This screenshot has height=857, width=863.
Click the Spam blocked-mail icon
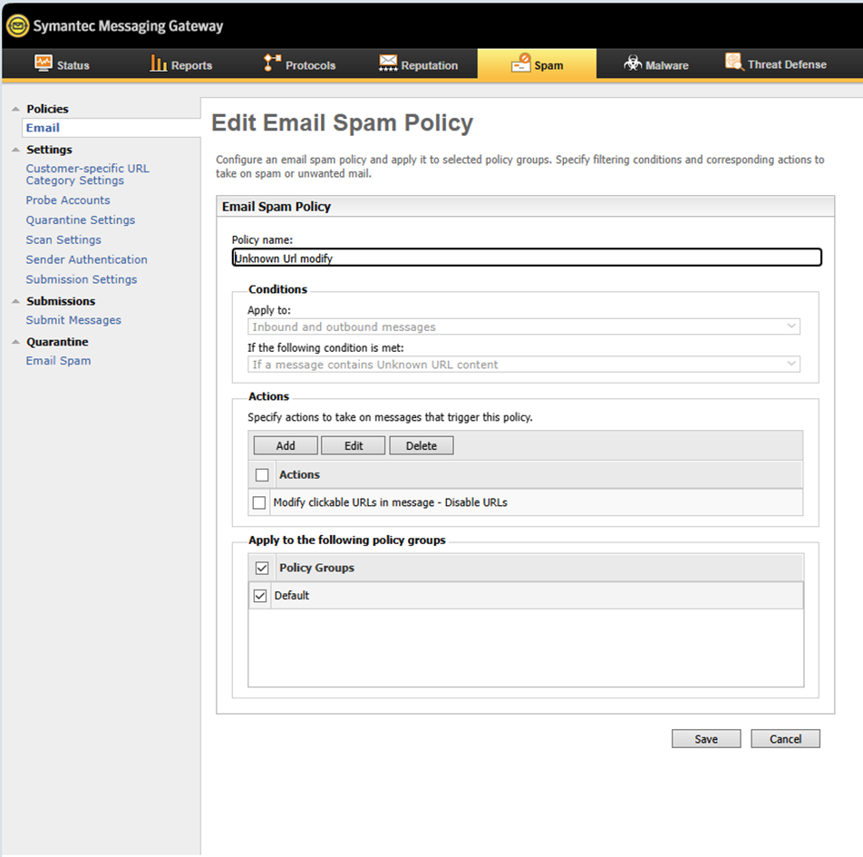click(520, 63)
